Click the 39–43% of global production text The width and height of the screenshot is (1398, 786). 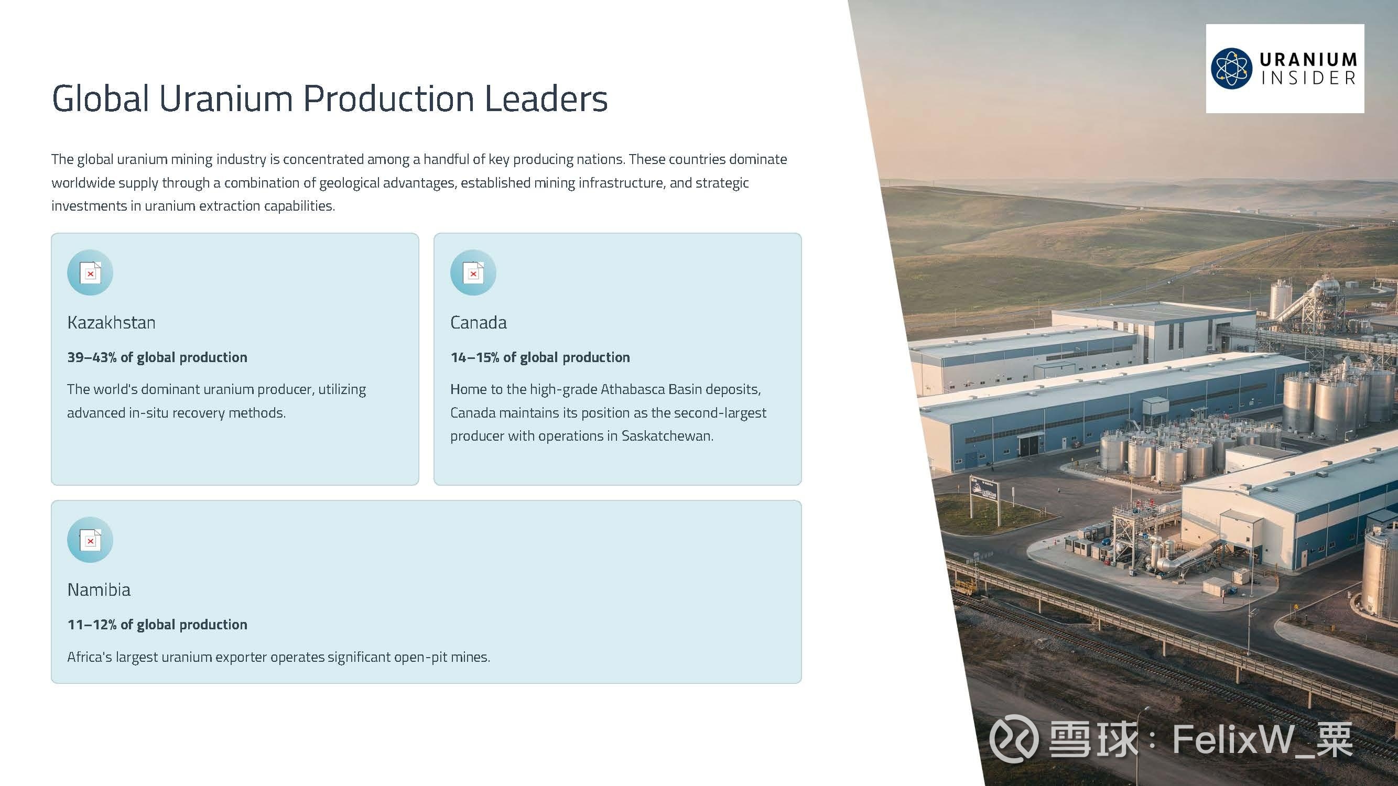click(157, 357)
